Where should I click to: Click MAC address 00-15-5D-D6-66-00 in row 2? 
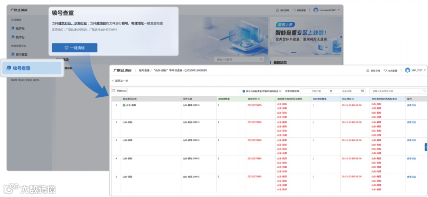tap(352, 122)
